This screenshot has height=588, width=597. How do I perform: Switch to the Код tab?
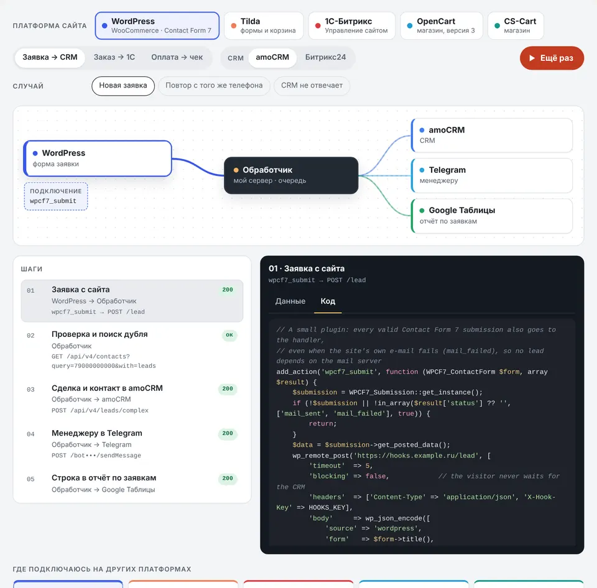click(328, 301)
